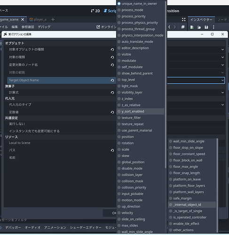Open the 対象オブジェクトの種類 dropdown

point(222,49)
